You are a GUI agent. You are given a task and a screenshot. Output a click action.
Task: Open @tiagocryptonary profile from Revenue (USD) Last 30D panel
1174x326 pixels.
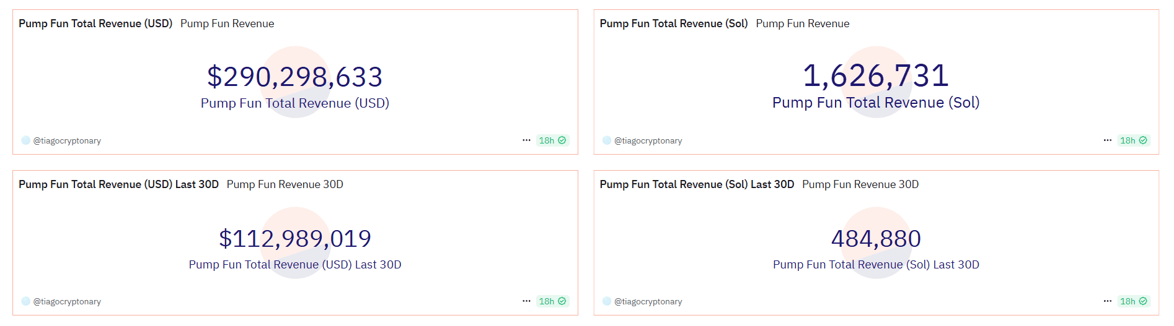pos(67,301)
